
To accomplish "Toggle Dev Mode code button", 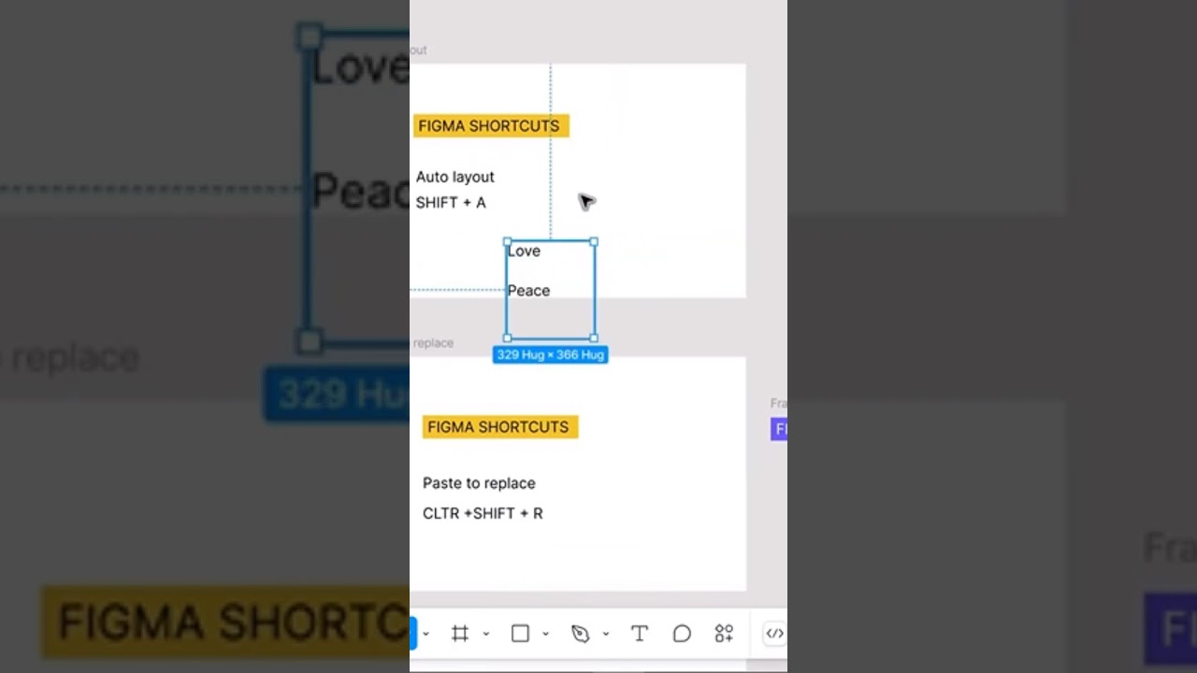I will point(774,634).
